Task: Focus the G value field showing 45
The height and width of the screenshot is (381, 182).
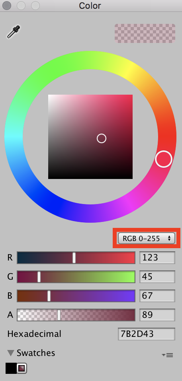Action: tap(157, 277)
